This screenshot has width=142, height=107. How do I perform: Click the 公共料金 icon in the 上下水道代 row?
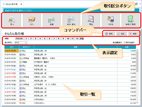[20, 85]
